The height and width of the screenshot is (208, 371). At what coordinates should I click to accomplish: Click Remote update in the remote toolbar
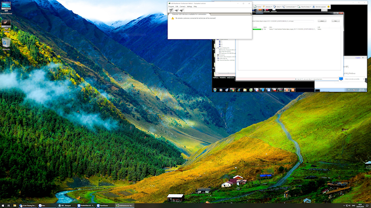pos(319,6)
